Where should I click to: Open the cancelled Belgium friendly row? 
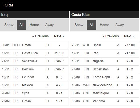[34, 69]
